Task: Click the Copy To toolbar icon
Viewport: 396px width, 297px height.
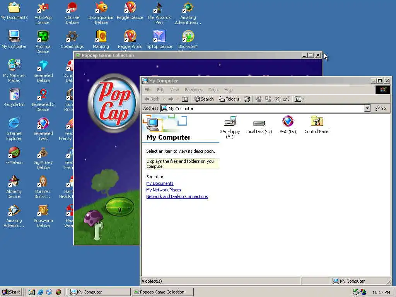Action: pos(268,99)
